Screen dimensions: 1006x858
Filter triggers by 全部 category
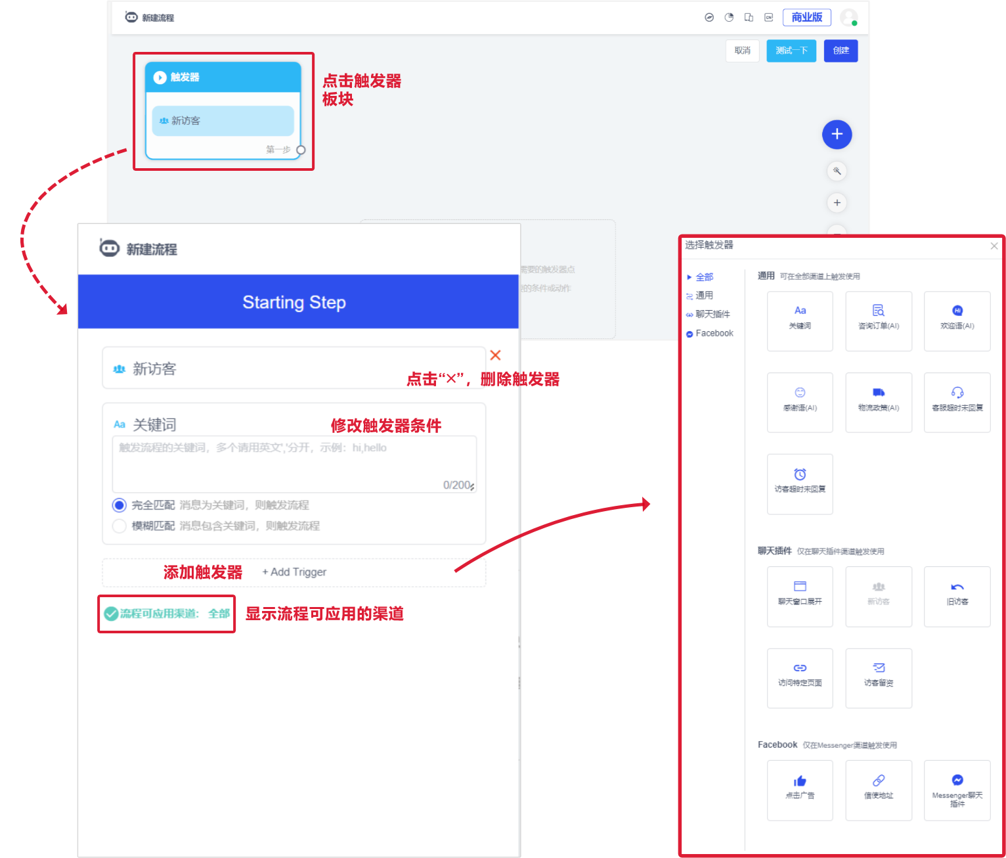click(705, 277)
